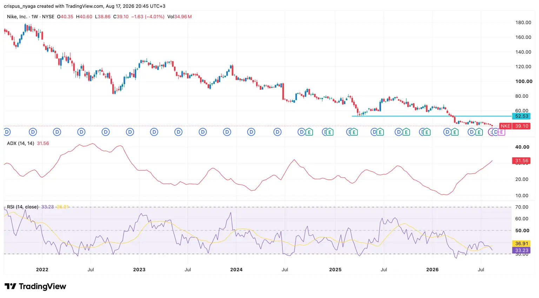This screenshot has height=298, width=539.
Task: Click the cyan horizontal support line
Action: [x=432, y=116]
